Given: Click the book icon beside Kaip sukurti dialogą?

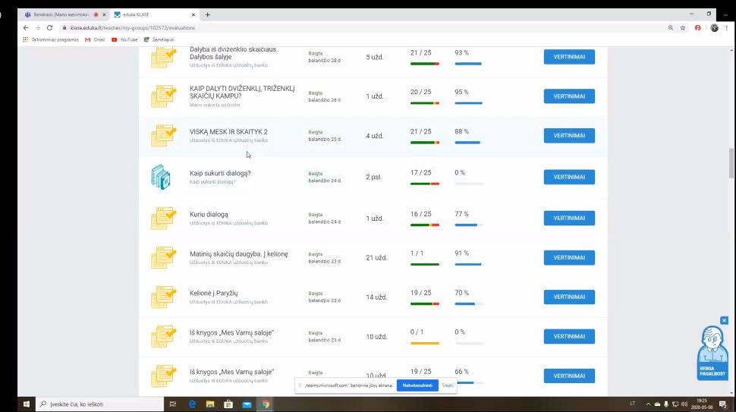Looking at the screenshot, I should pos(161,178).
